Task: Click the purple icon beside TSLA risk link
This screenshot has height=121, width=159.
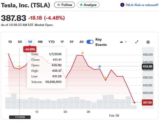Action: click(x=122, y=5)
